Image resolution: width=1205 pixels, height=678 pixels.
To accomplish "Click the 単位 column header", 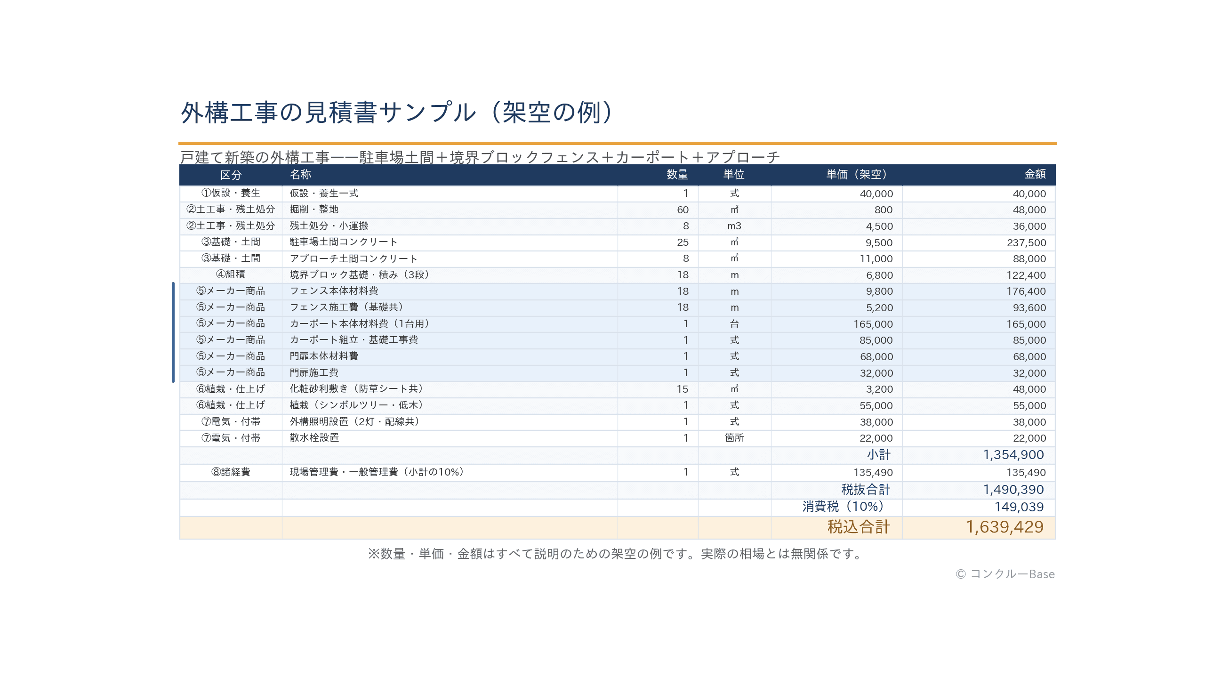I will [x=734, y=175].
